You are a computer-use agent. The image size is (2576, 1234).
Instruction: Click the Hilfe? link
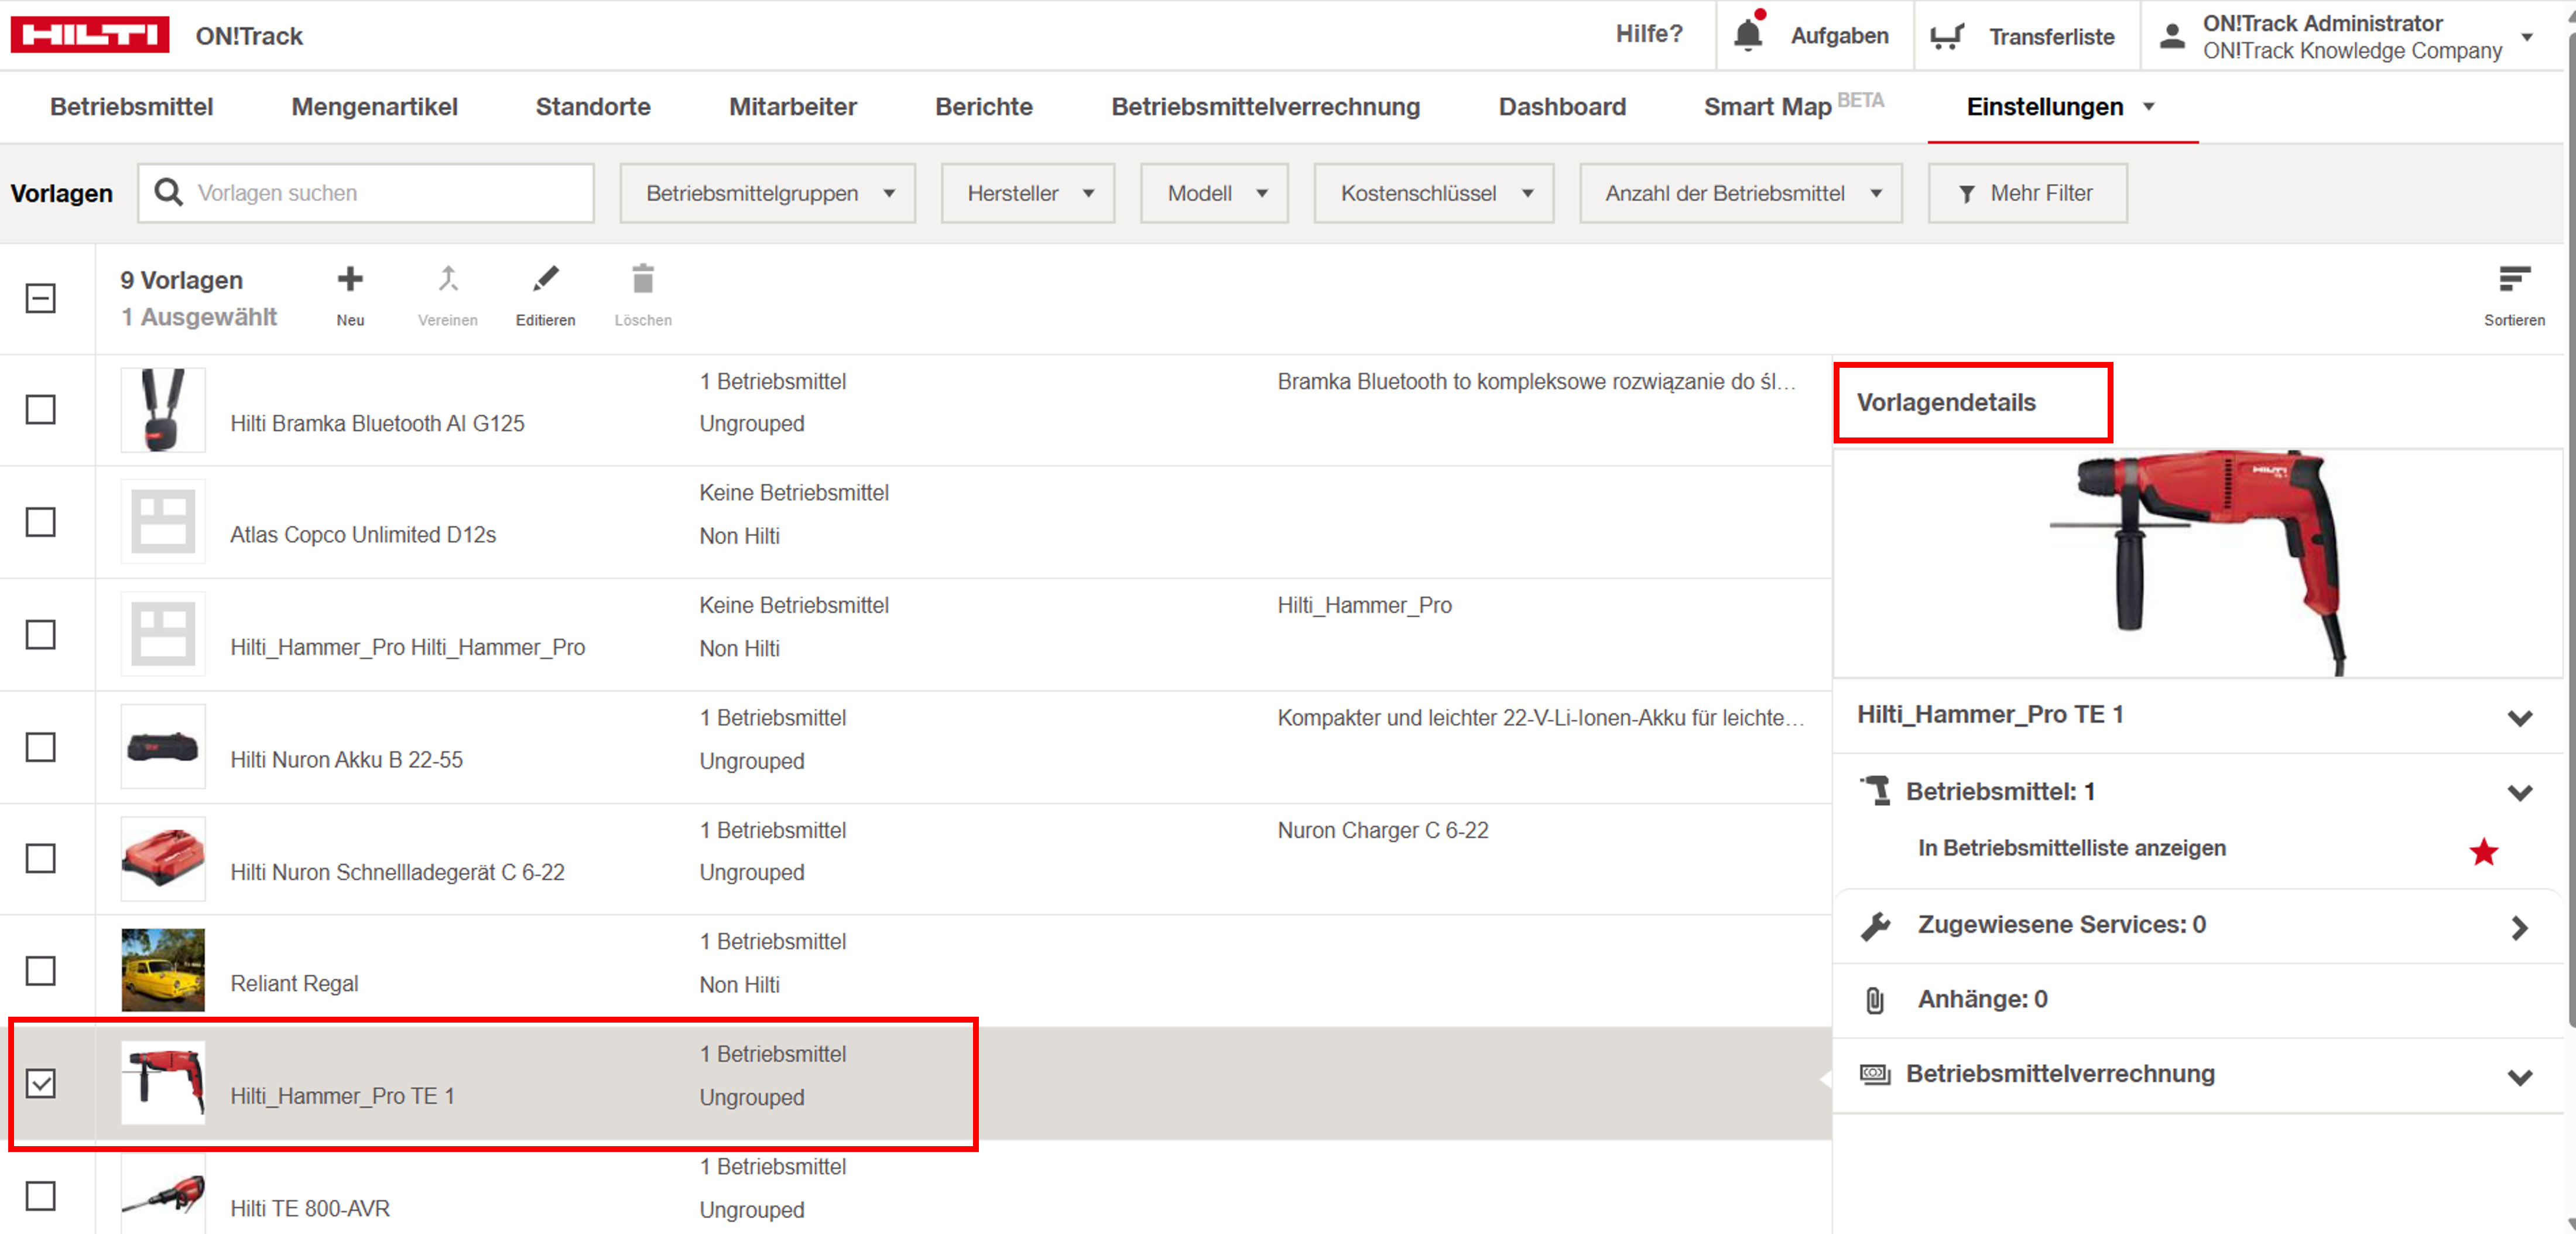(1649, 34)
